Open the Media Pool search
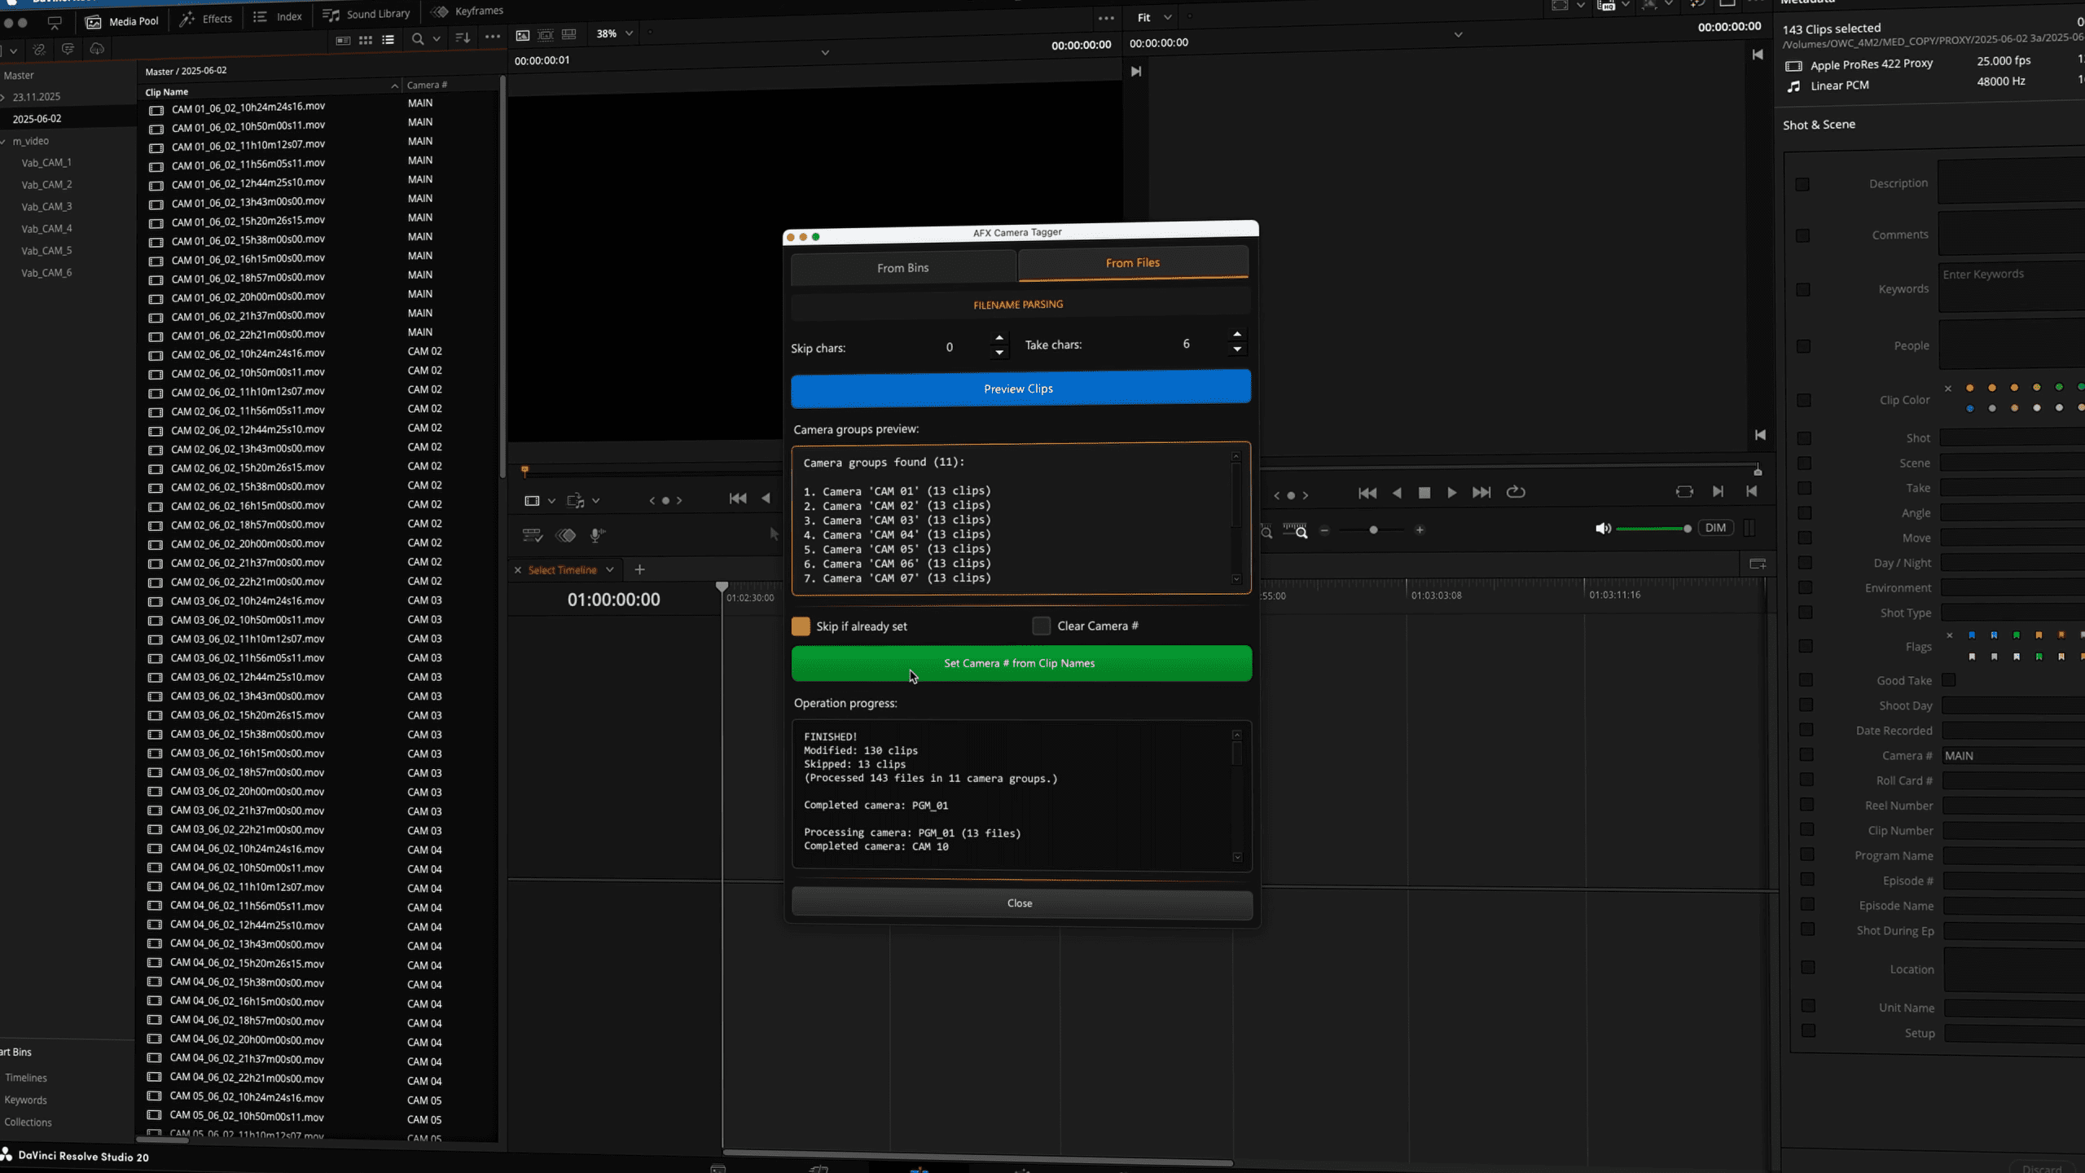 417,39
